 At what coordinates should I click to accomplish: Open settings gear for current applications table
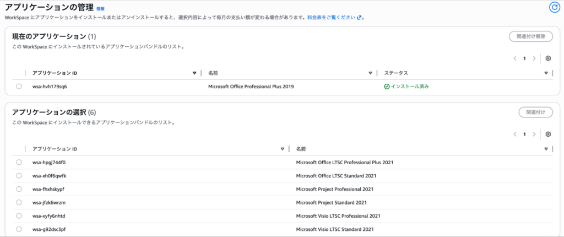[x=548, y=58]
